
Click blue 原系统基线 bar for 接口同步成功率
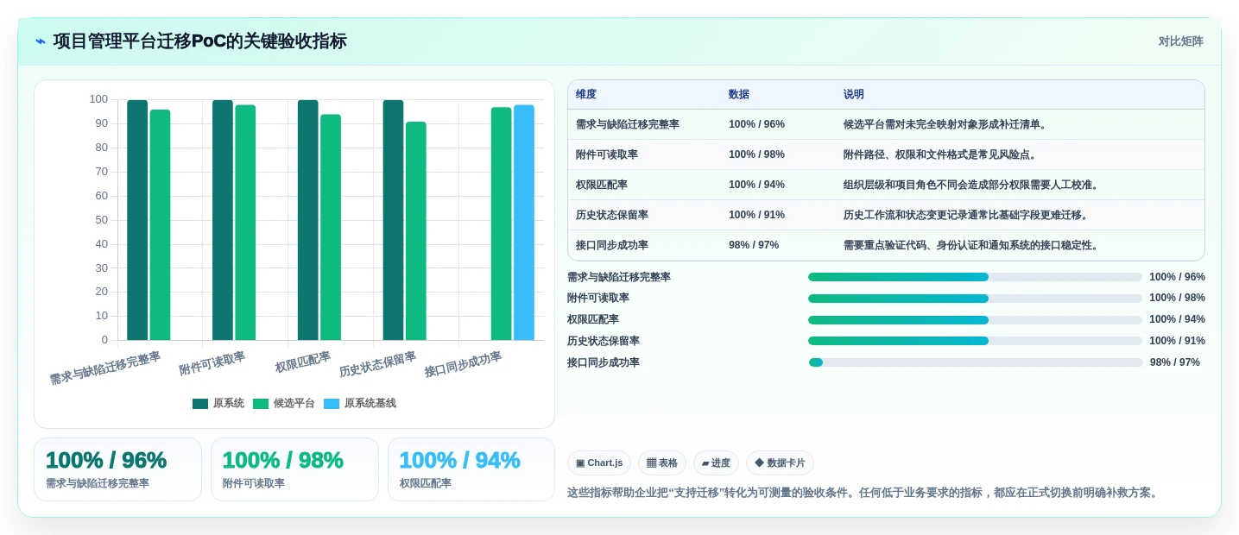pyautogui.click(x=524, y=223)
